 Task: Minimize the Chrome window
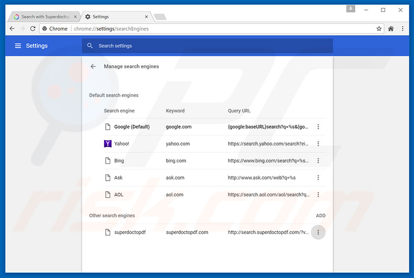[x=366, y=10]
